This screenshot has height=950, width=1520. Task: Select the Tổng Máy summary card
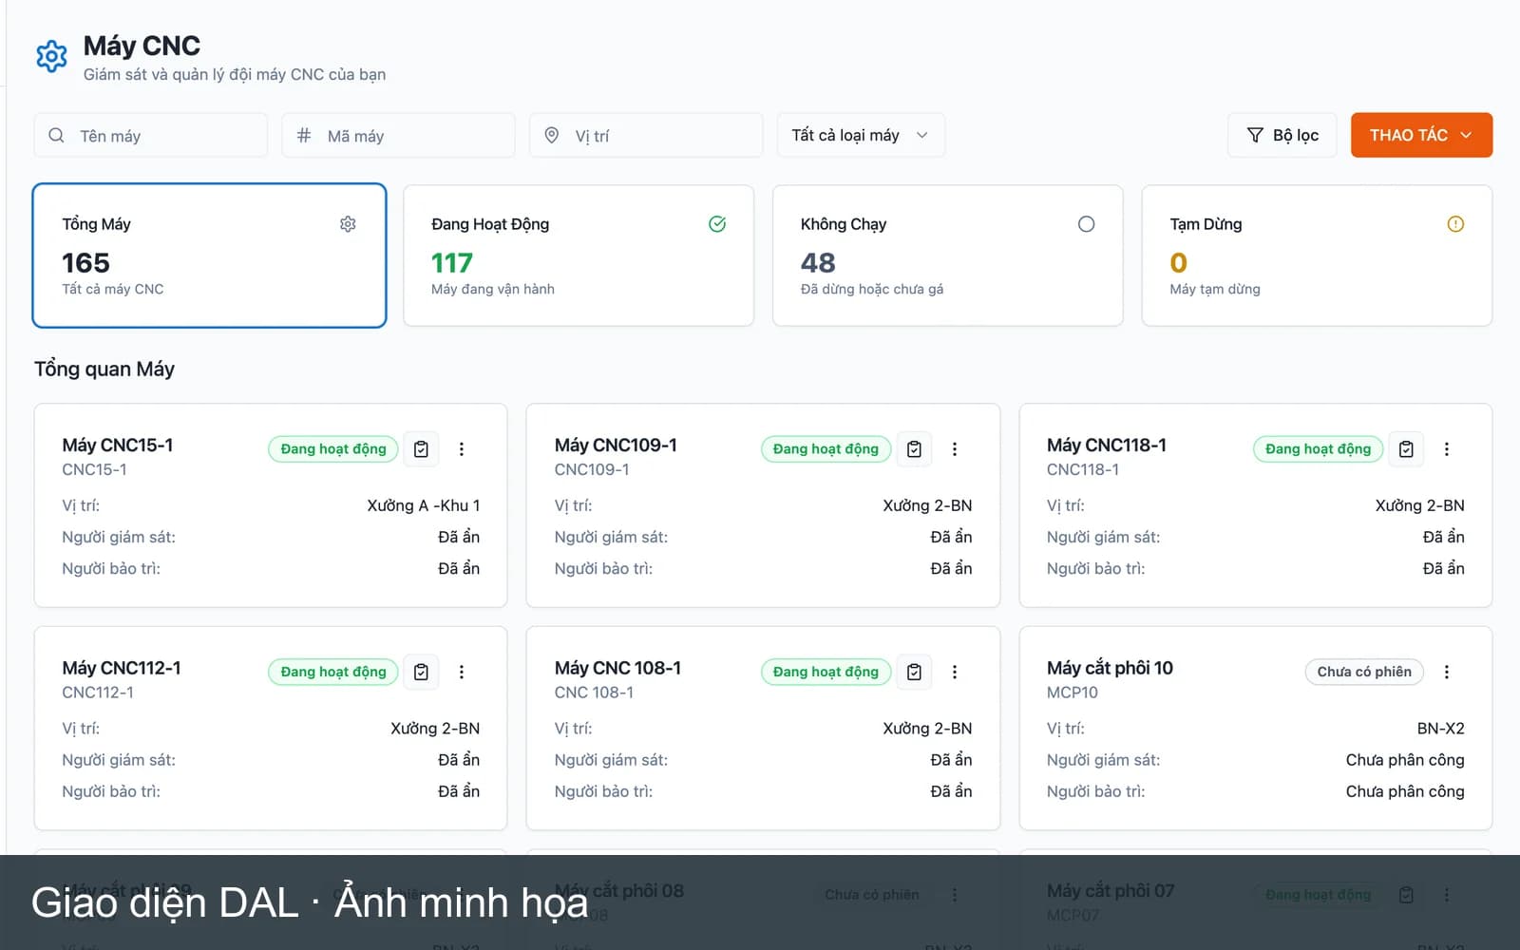tap(209, 256)
